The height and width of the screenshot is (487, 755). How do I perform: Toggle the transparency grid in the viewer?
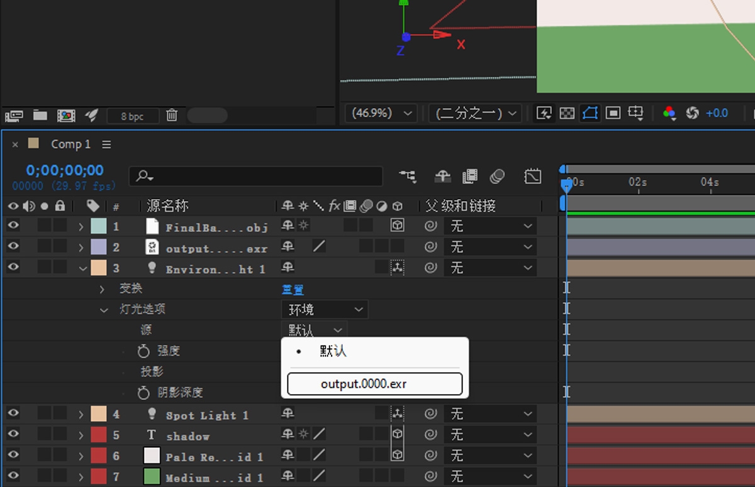tap(568, 113)
